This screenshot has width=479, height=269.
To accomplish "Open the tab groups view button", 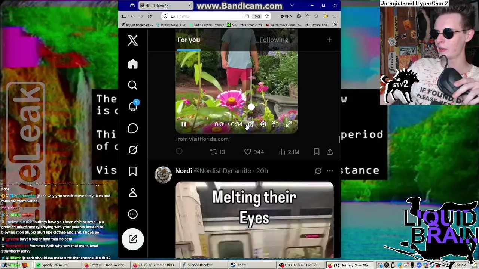I will click(132, 6).
